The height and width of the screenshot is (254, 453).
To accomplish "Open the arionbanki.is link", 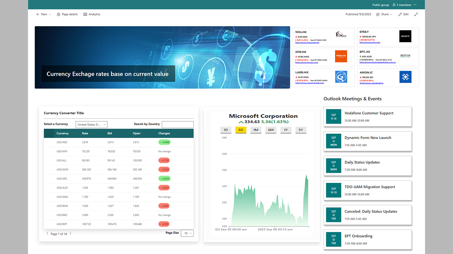I will pyautogui.click(x=371, y=83).
